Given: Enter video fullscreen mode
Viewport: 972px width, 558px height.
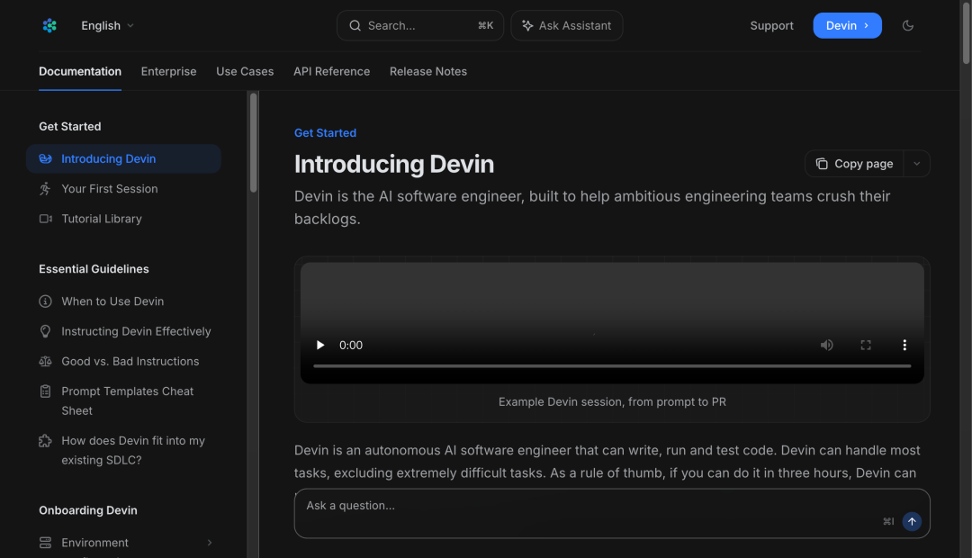Looking at the screenshot, I should click(x=866, y=346).
